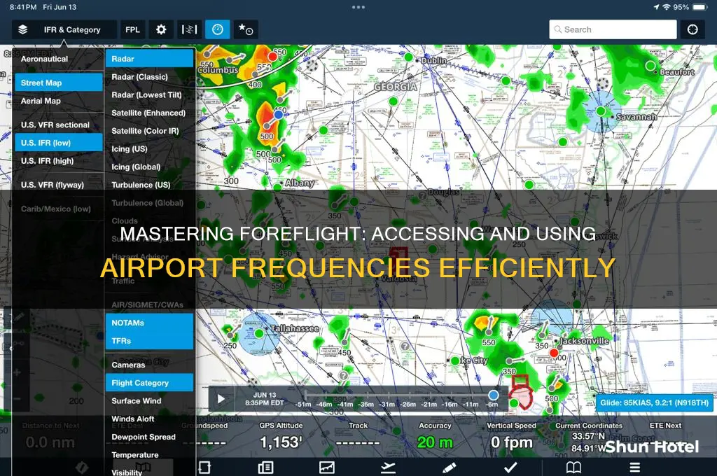Enable U.S. IFR (high) chart

(x=58, y=161)
